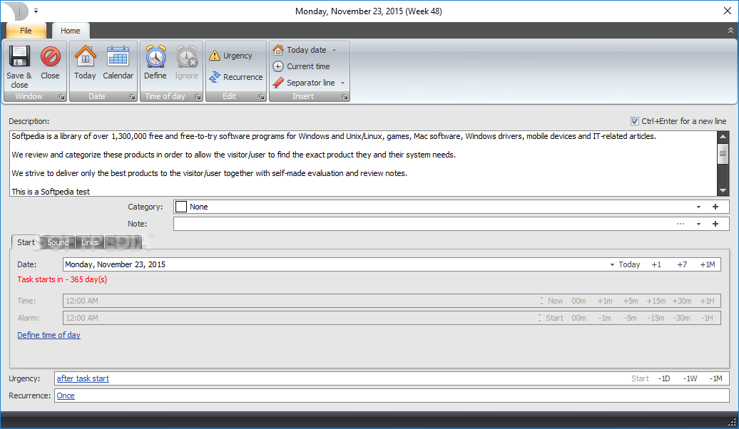Click description scrollbar down arrow
Viewport: 739px width, 429px height.
tap(723, 190)
